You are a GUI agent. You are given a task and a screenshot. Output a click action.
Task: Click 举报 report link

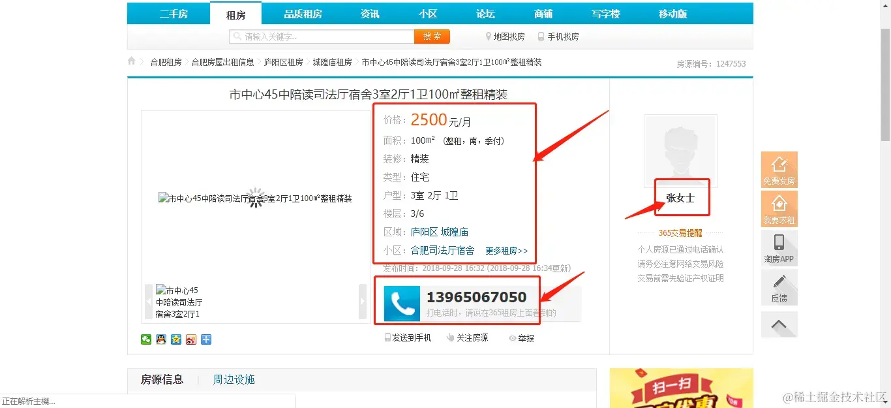point(521,338)
